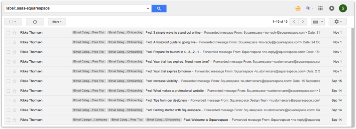Open the select-all checkbox dropdown
This screenshot has height=129, width=356.
[x=13, y=22]
